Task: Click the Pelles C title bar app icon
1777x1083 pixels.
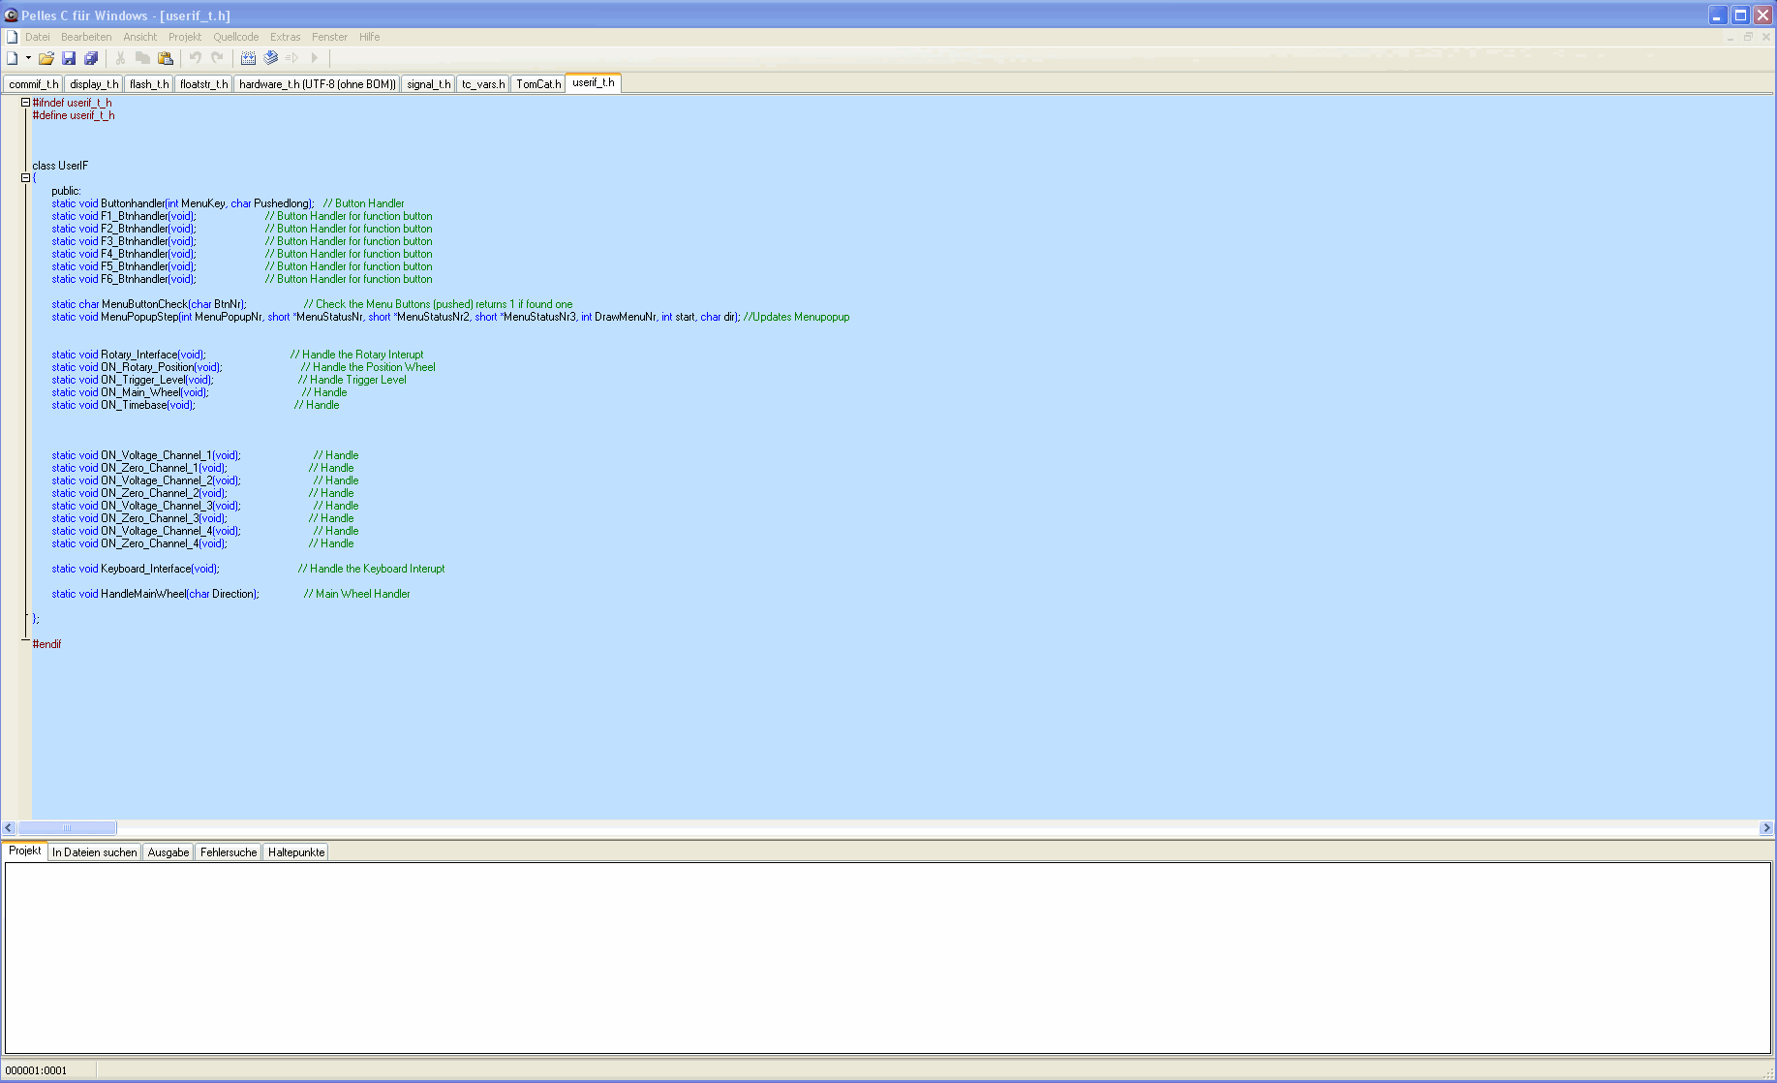Action: point(11,15)
